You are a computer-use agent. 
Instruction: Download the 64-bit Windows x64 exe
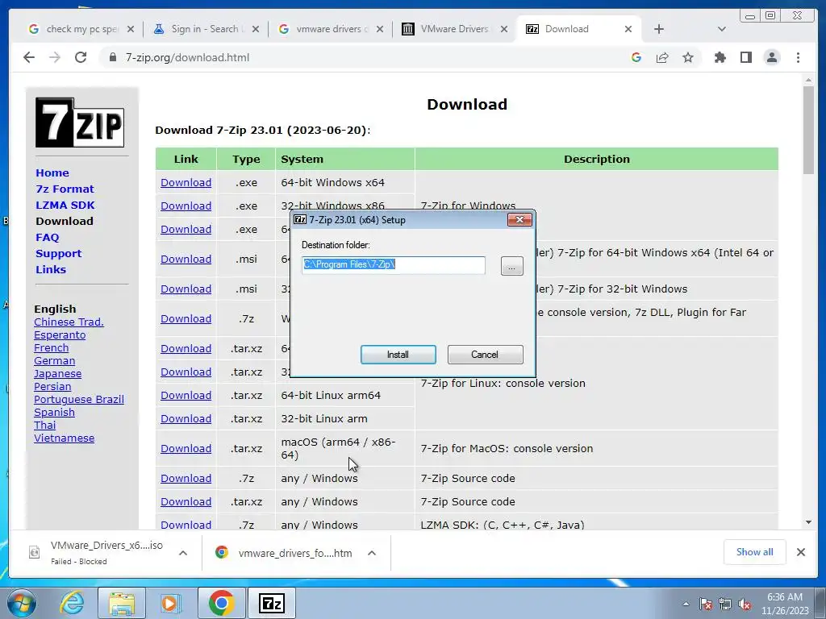[x=186, y=183]
